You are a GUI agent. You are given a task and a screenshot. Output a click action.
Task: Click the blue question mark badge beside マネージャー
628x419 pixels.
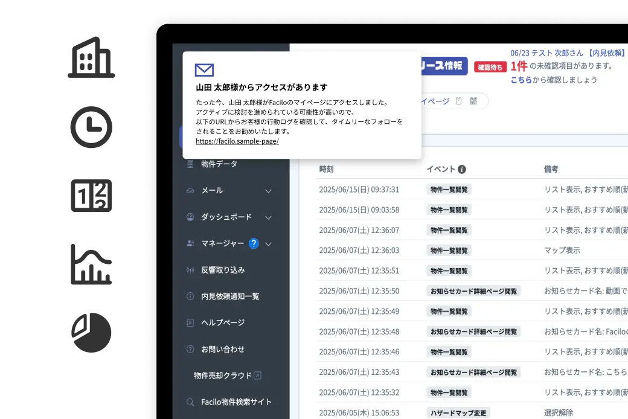[x=254, y=243]
